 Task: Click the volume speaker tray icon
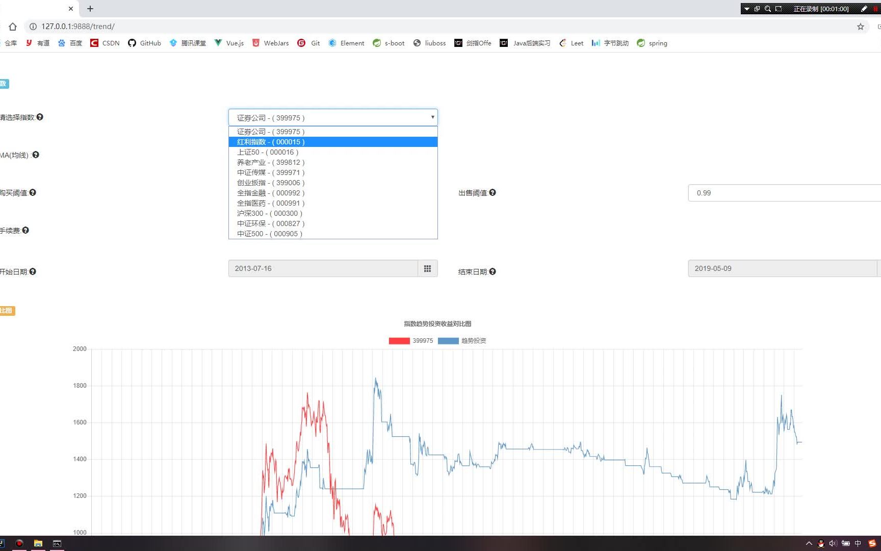pyautogui.click(x=833, y=543)
